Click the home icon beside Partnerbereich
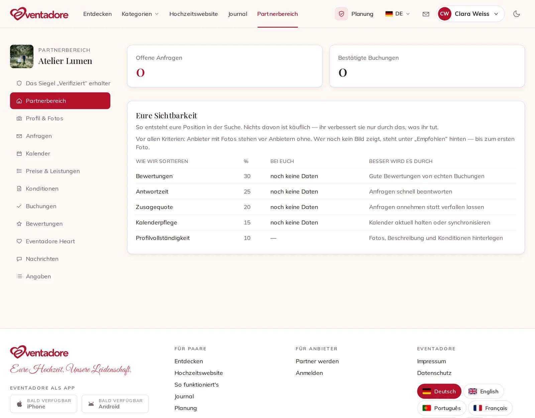 pos(19,101)
